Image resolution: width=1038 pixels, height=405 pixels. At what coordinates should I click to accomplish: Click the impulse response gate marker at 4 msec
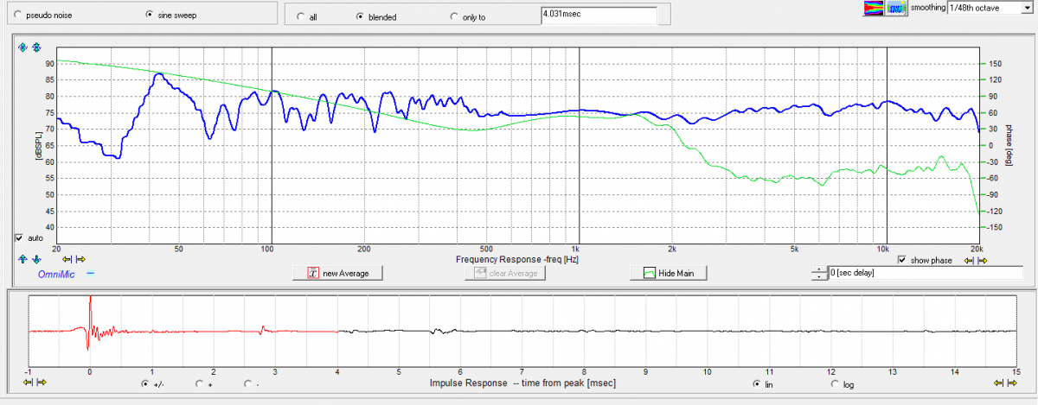point(337,331)
